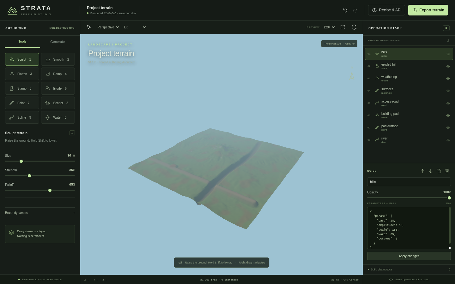Select the Smooth tool
Image resolution: width=455 pixels, height=284 pixels.
pos(58,59)
